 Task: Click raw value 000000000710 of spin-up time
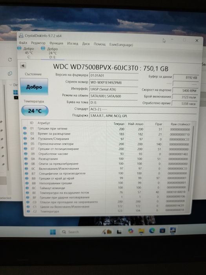click(180, 134)
